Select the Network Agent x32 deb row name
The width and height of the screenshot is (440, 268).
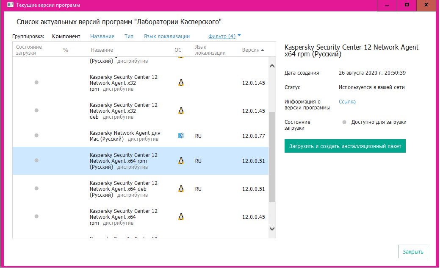click(x=124, y=111)
